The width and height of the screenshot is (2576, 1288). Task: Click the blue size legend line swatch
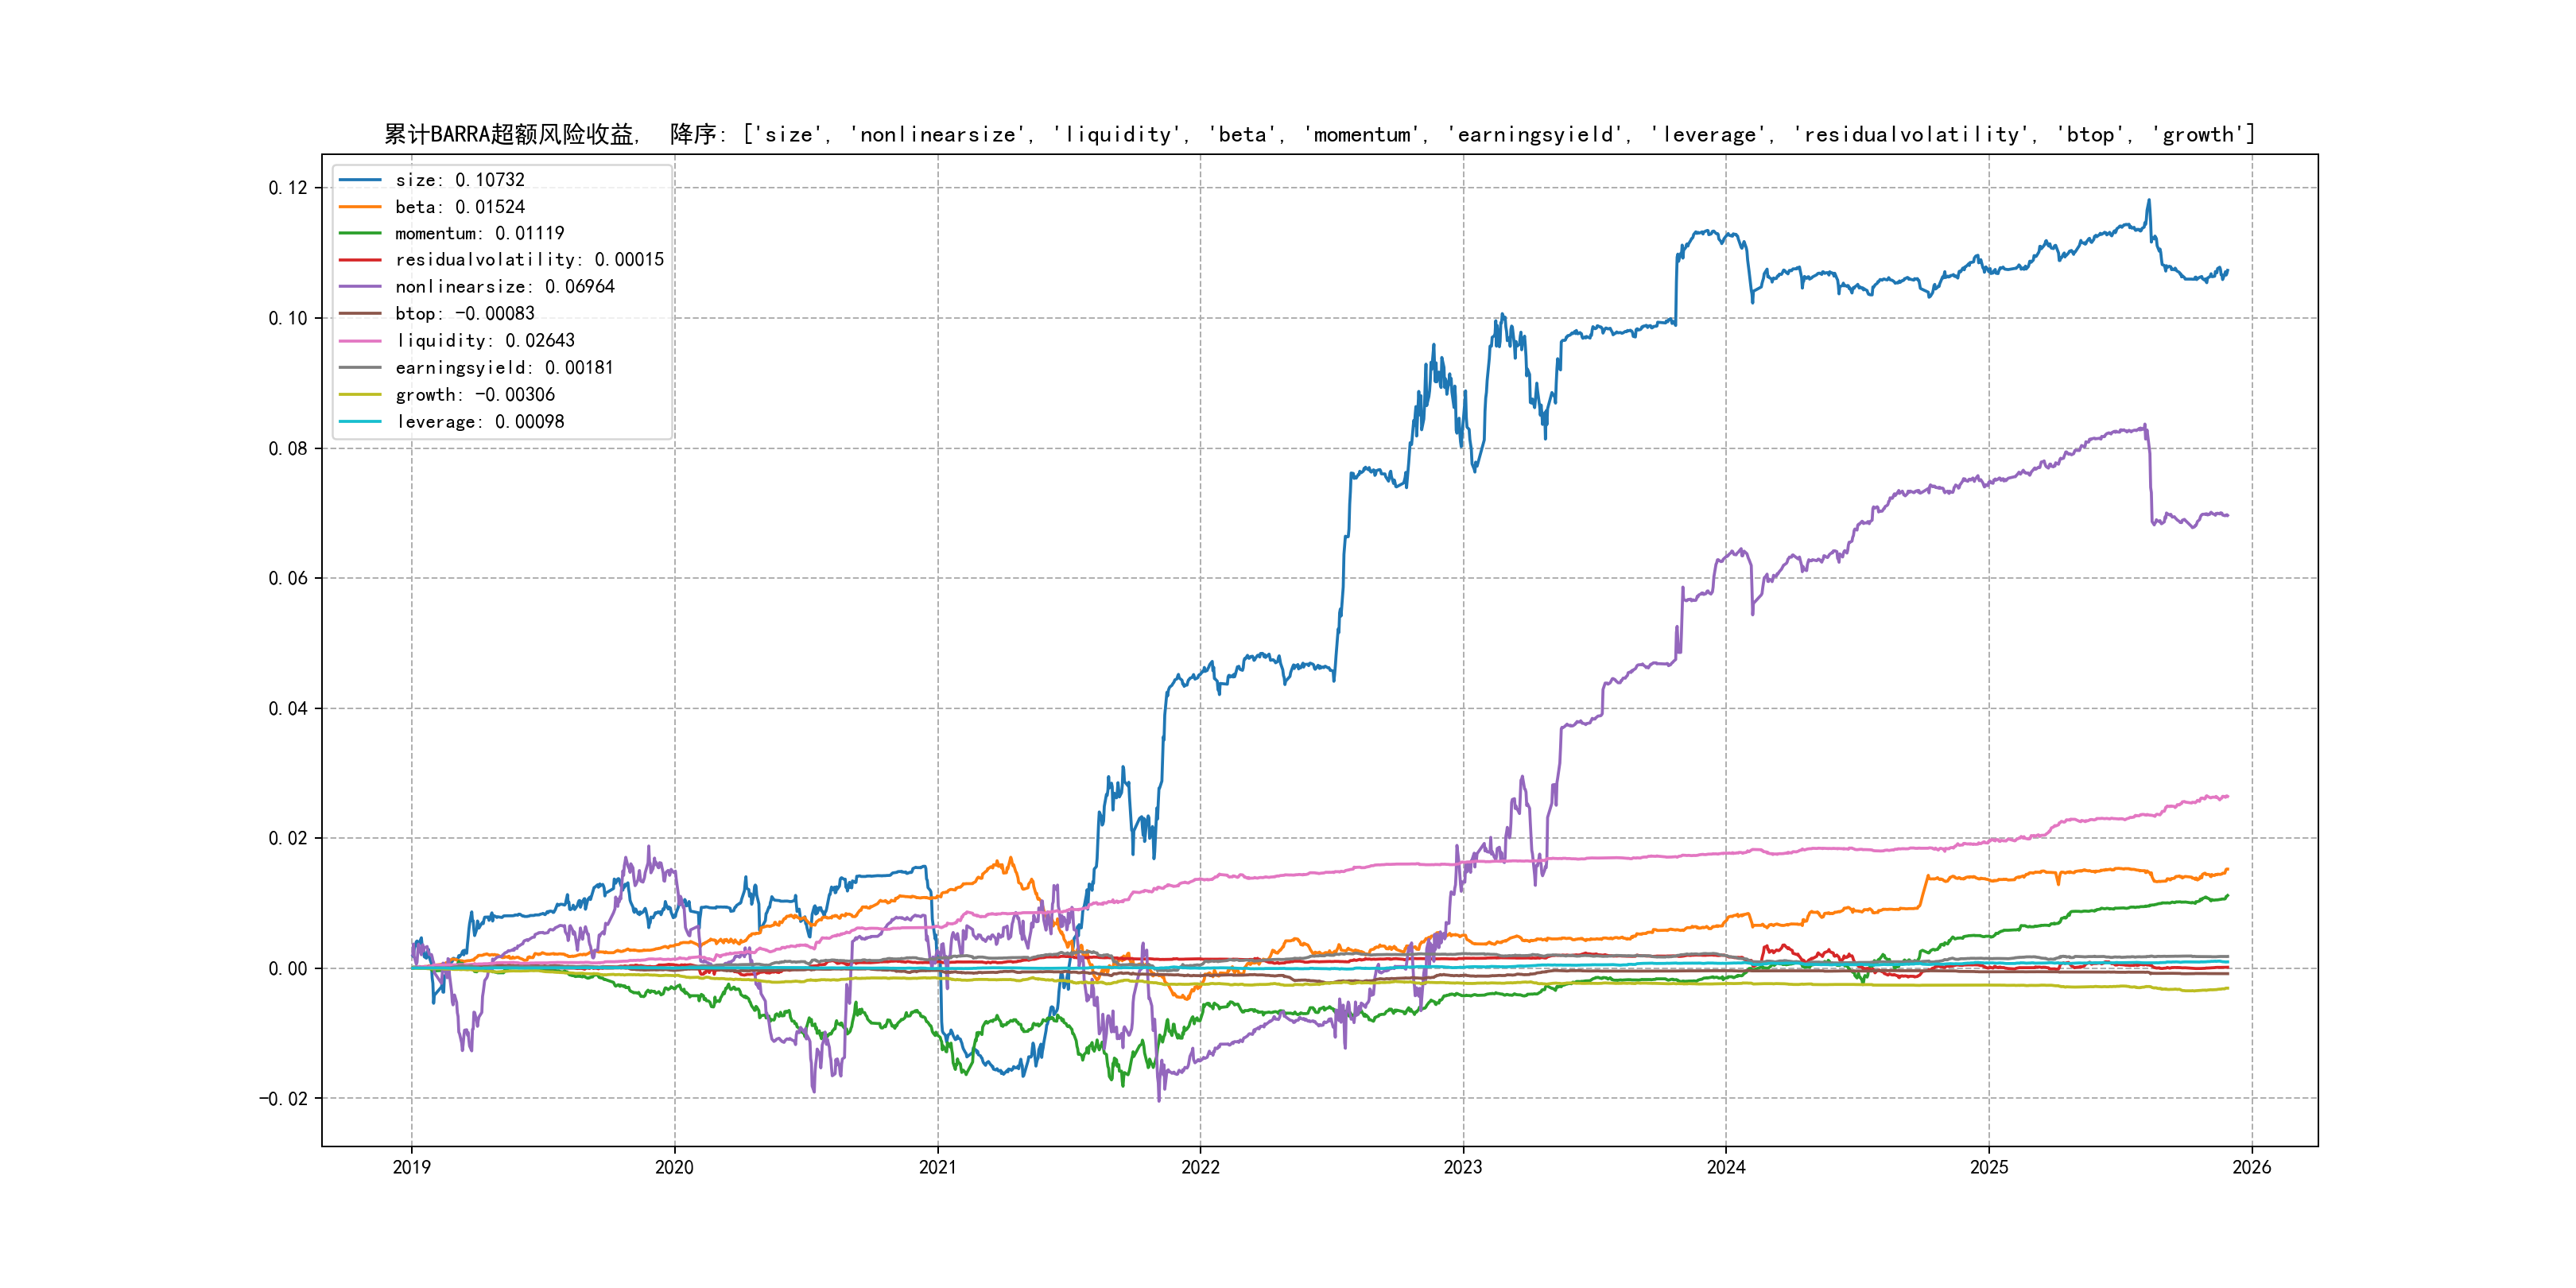[360, 180]
